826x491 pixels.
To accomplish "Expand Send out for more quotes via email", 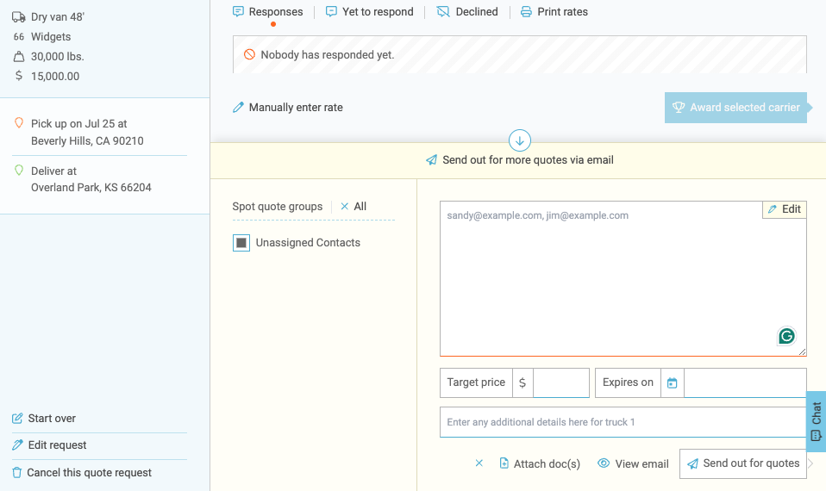I will (520, 160).
